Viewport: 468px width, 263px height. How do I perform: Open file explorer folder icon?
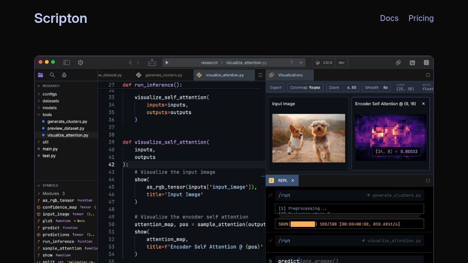(x=40, y=75)
